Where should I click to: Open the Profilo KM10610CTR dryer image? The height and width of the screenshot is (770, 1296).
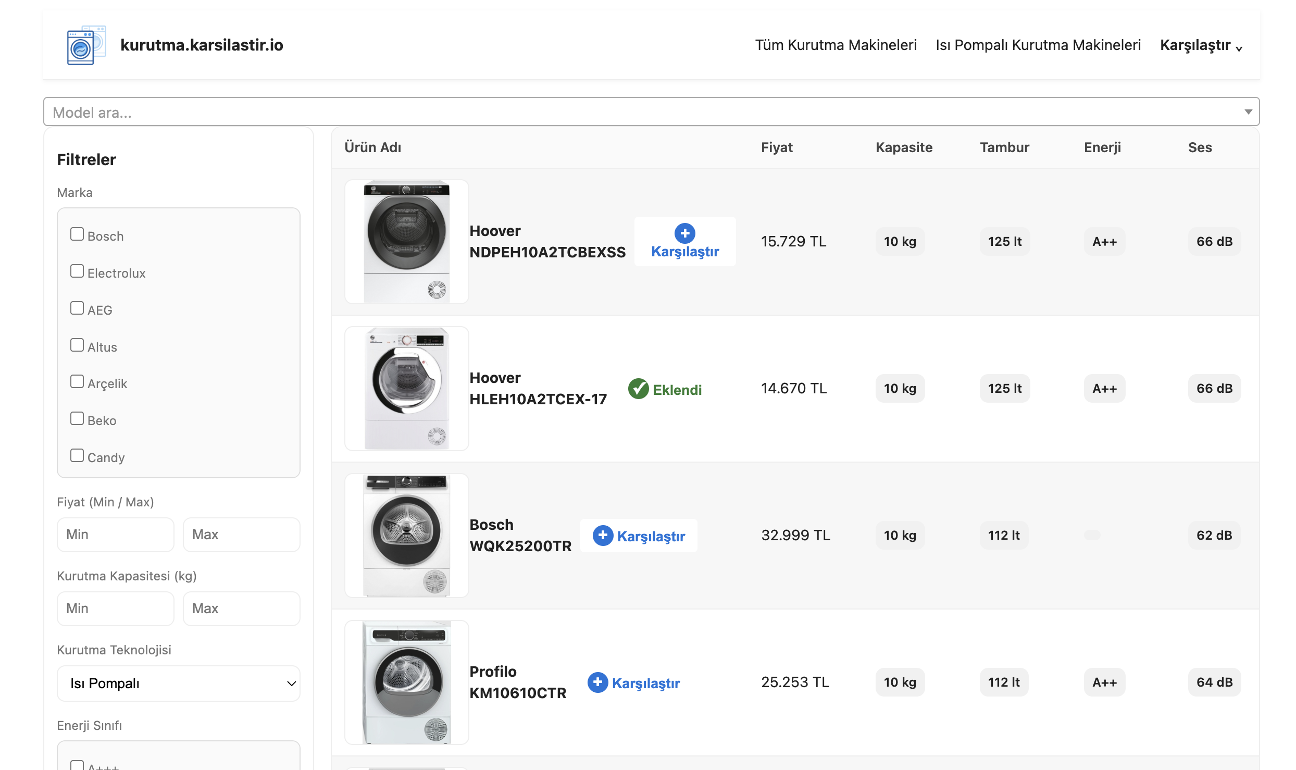point(406,682)
